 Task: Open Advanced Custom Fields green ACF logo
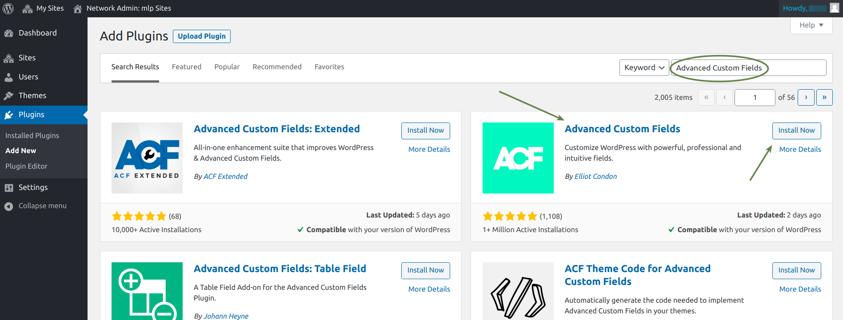518,158
